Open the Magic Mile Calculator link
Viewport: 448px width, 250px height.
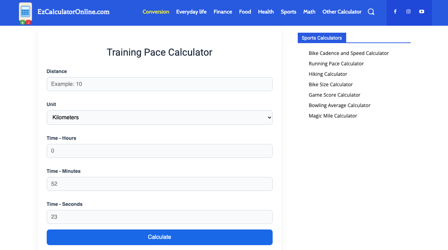tap(333, 116)
